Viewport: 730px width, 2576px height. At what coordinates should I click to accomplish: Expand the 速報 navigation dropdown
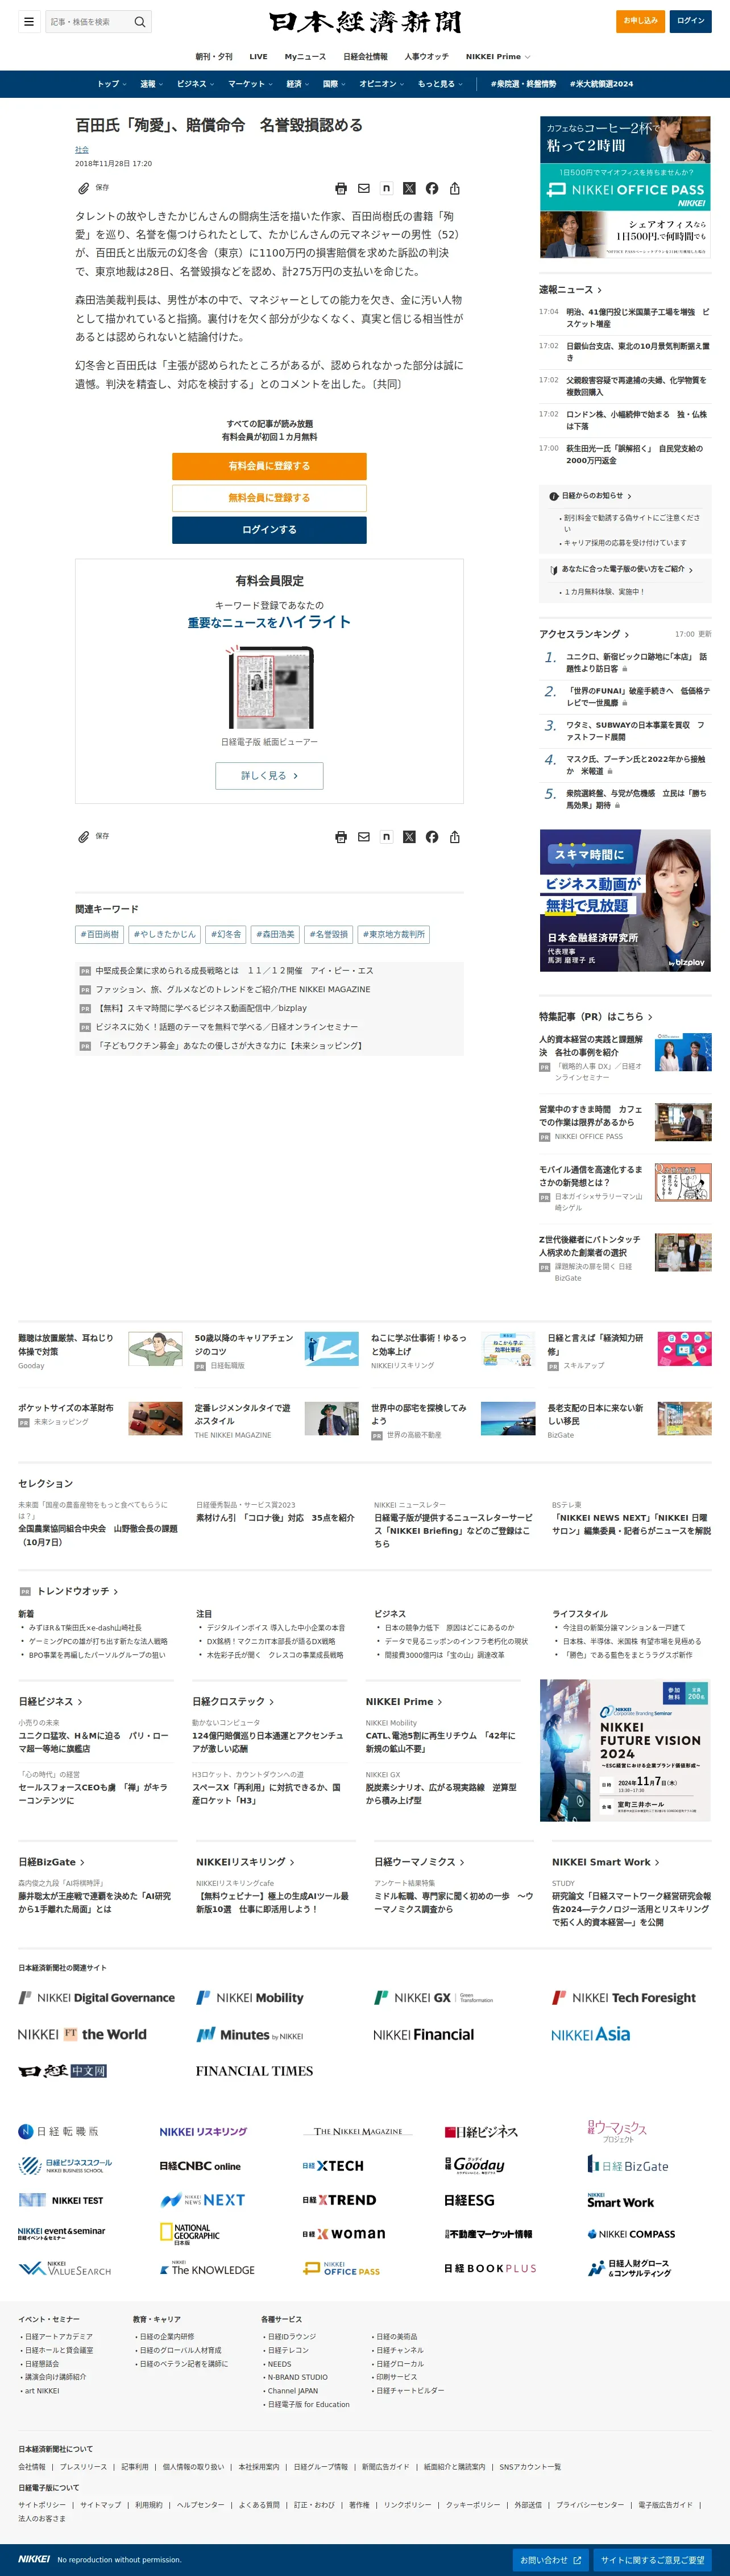(151, 84)
